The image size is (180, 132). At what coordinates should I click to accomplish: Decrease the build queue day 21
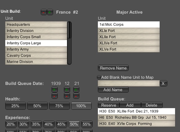[76, 96]
